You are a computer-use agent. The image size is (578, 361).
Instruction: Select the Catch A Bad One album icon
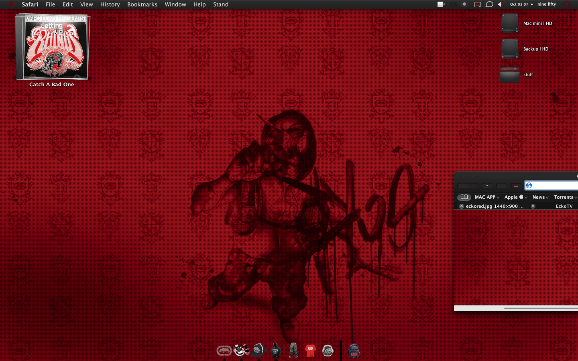tap(52, 47)
